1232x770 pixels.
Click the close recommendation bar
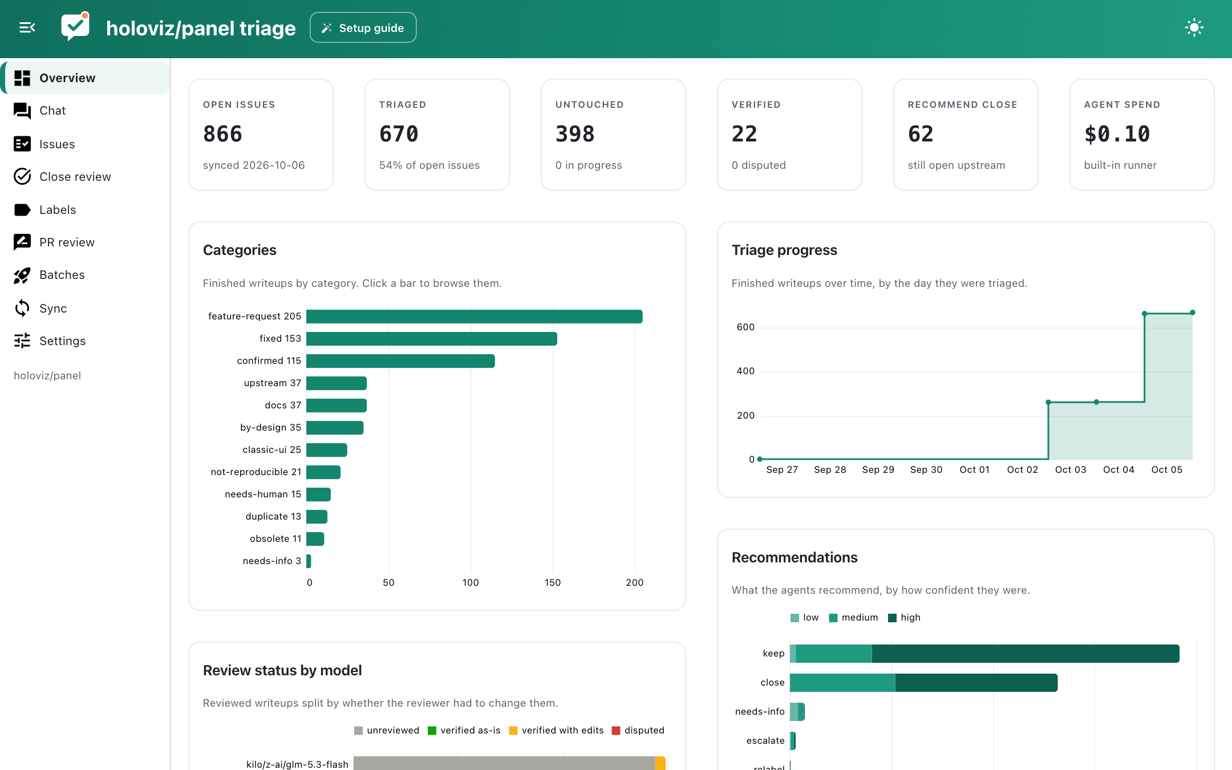(x=924, y=683)
